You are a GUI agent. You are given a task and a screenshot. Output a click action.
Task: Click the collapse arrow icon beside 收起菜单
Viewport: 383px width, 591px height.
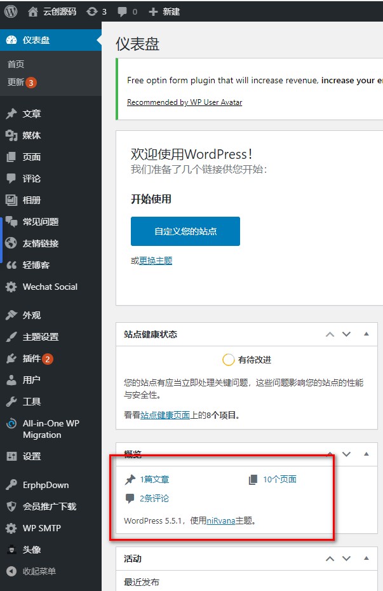pos(11,571)
